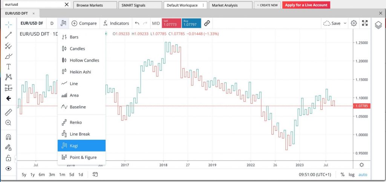
Task: Toggle log scale
Action: [x=352, y=174]
